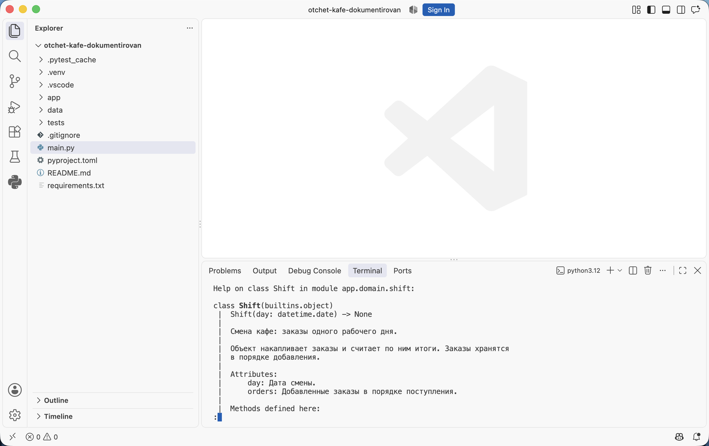Open the Extensions view

coord(15,132)
